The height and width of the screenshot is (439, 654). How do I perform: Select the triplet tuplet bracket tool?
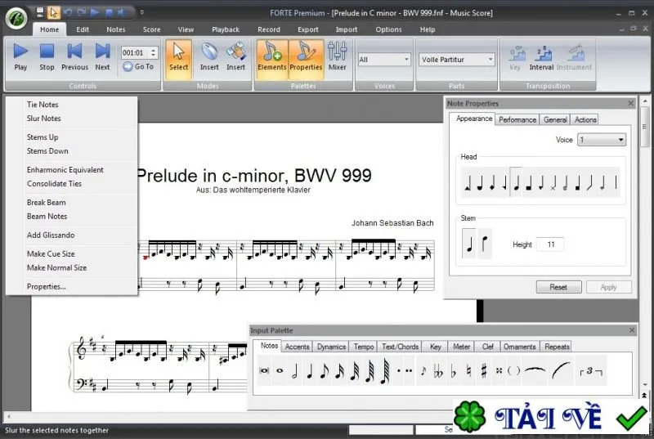[591, 371]
